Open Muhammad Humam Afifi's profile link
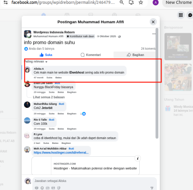 pos(48,36)
